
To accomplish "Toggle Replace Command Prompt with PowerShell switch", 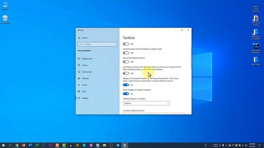I will point(126,85).
